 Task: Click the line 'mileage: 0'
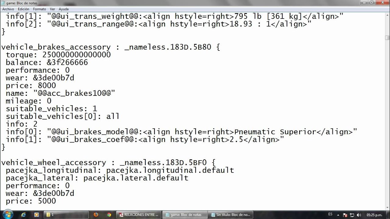point(29,101)
